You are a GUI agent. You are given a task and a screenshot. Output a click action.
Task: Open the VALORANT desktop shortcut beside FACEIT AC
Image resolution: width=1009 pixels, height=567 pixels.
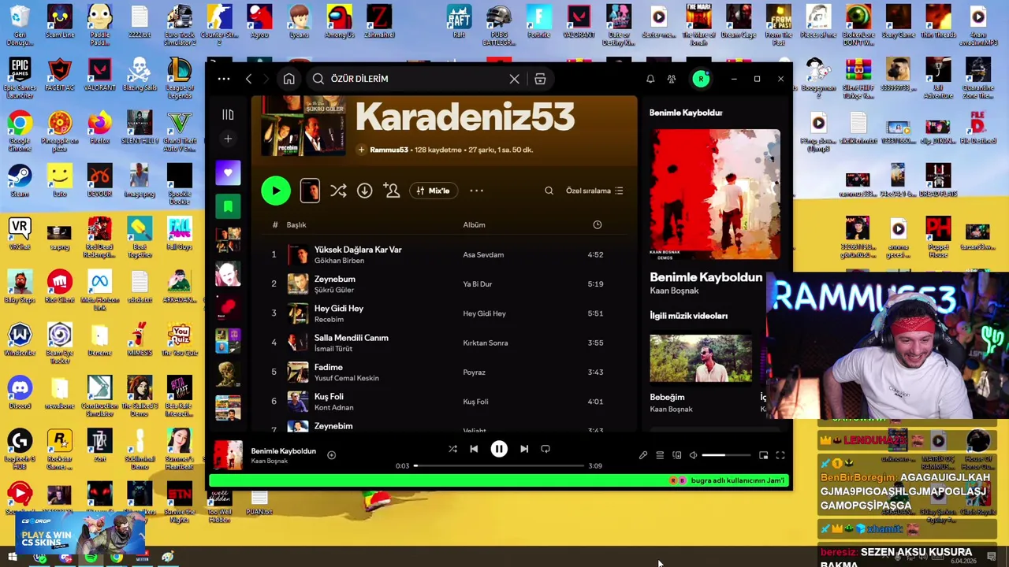point(99,75)
